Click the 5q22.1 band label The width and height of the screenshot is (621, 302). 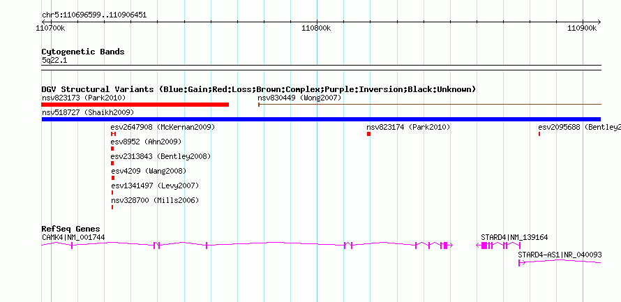click(54, 61)
